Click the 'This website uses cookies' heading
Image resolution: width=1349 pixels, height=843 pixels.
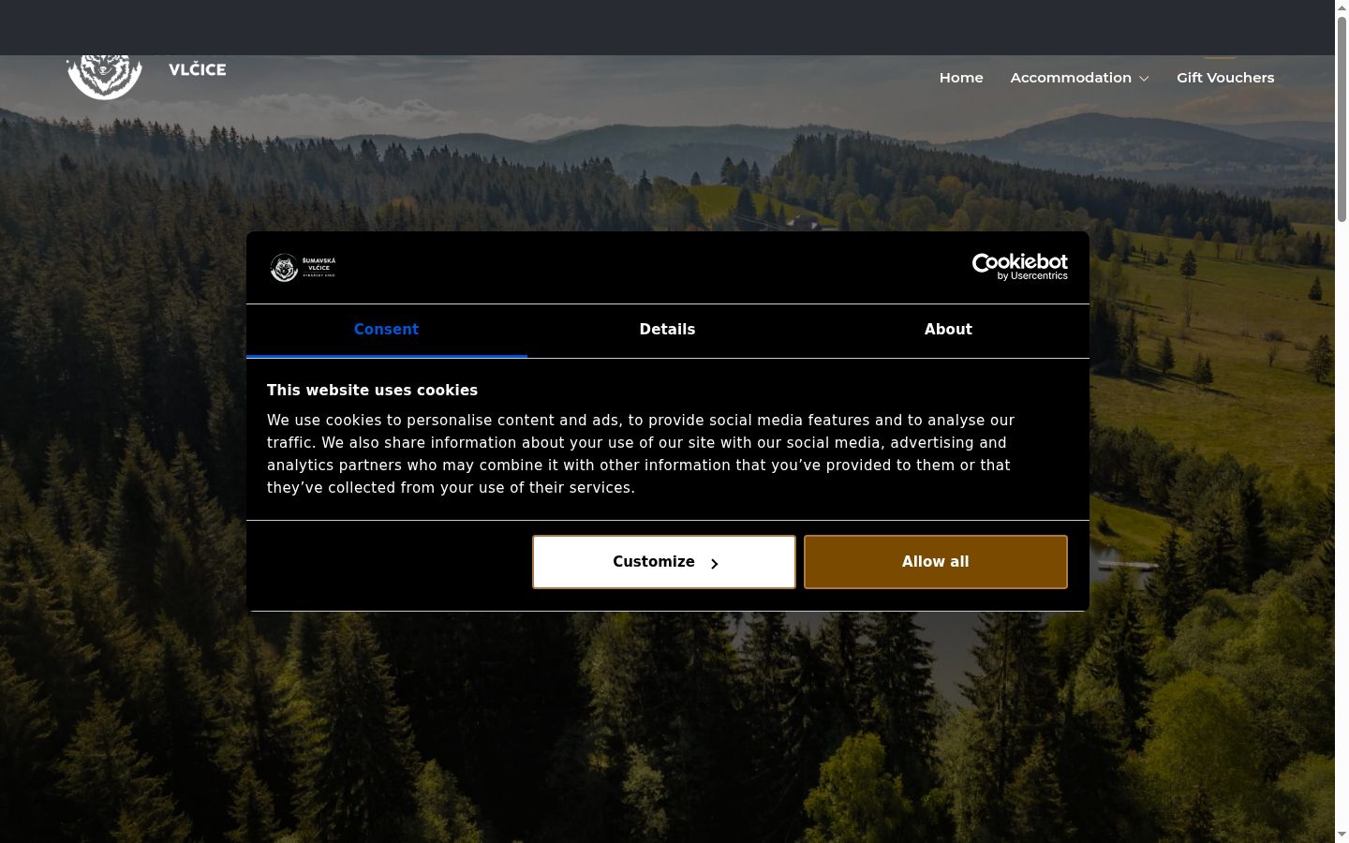(x=372, y=391)
